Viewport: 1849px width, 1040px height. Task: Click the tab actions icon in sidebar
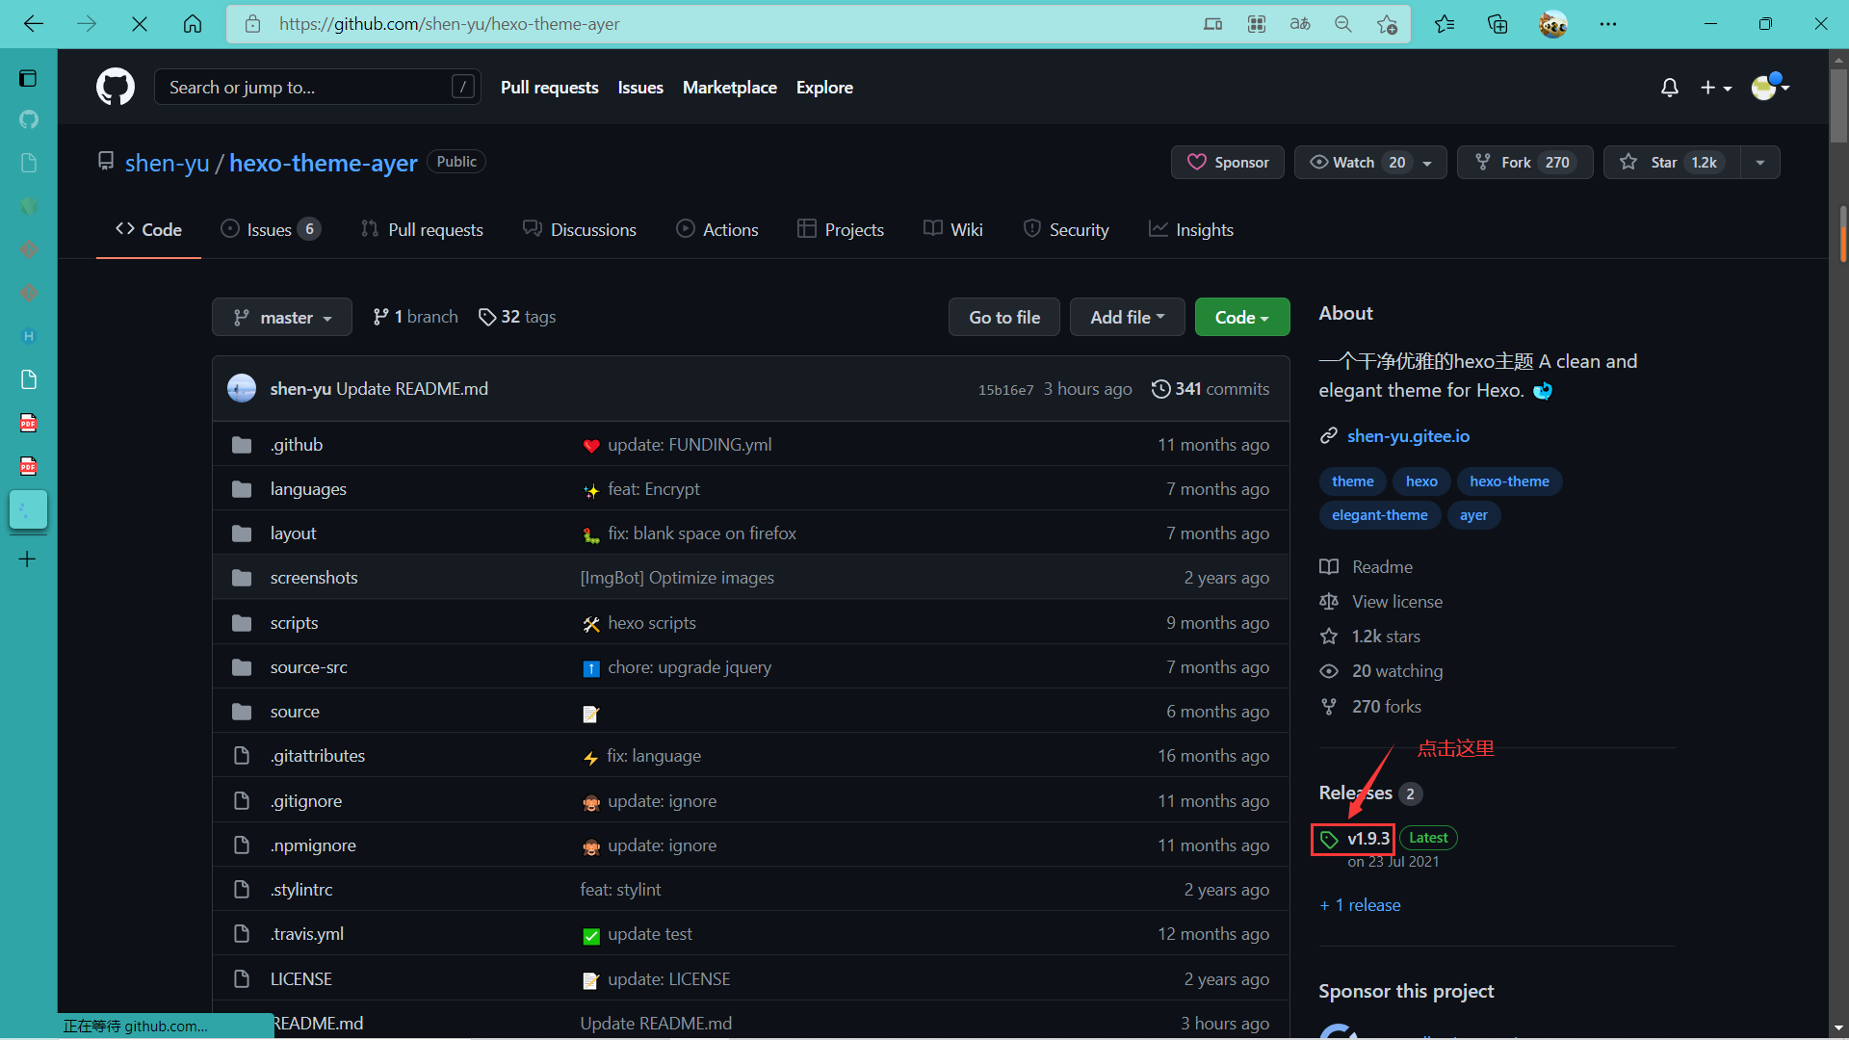28,78
